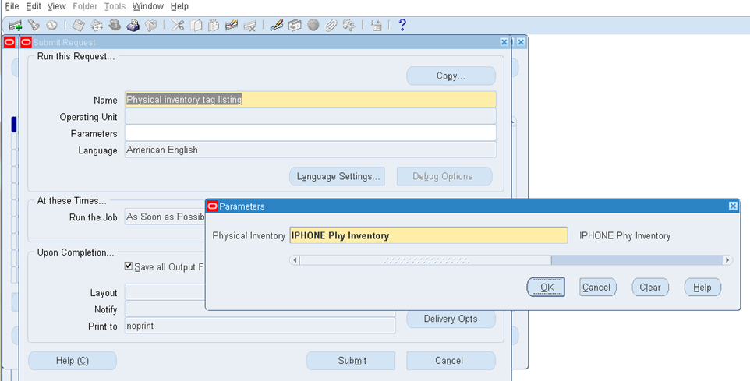This screenshot has height=381, width=750.
Task: Click the Help (C) button
Action: click(73, 361)
